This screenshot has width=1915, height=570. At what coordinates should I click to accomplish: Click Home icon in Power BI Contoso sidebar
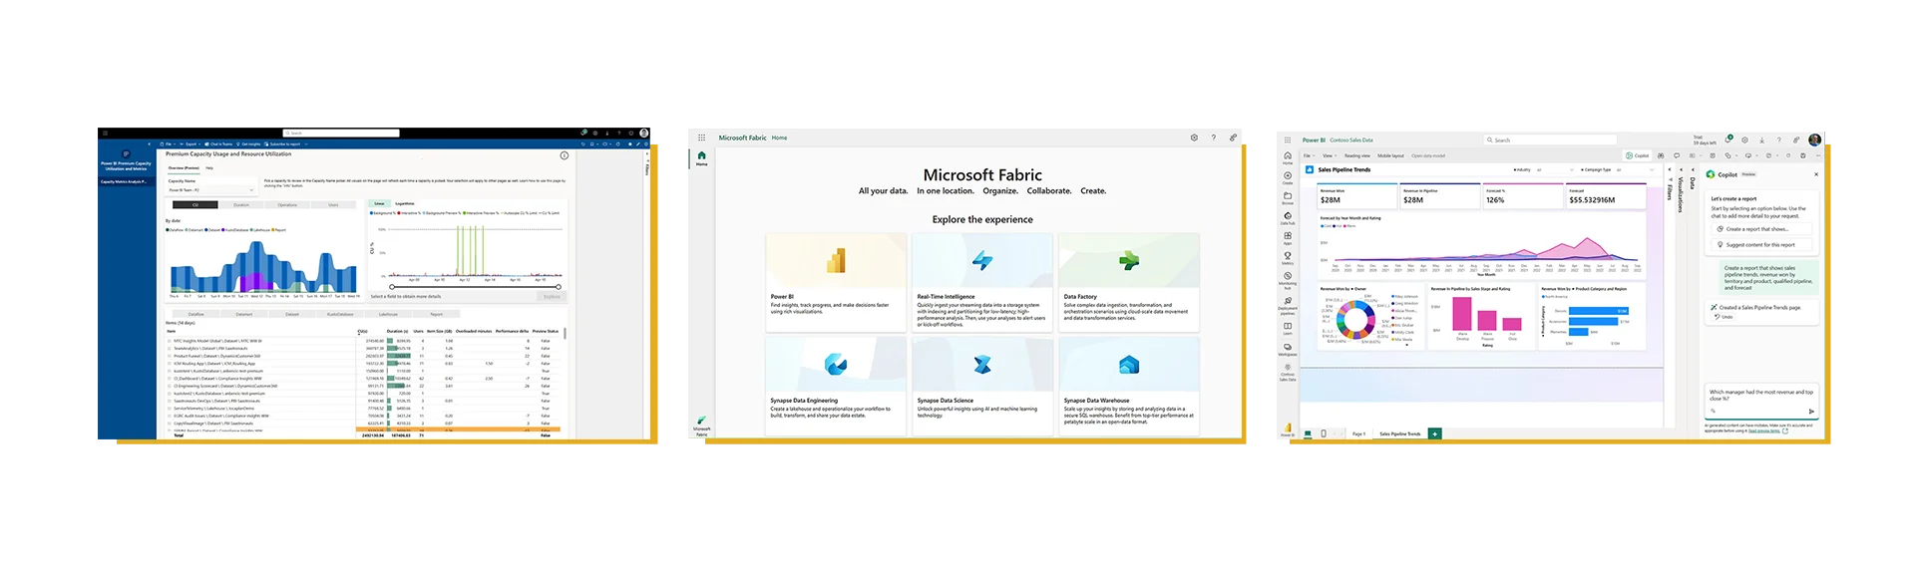(1288, 158)
